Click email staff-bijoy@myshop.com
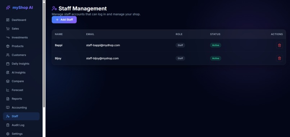 tap(102, 58)
